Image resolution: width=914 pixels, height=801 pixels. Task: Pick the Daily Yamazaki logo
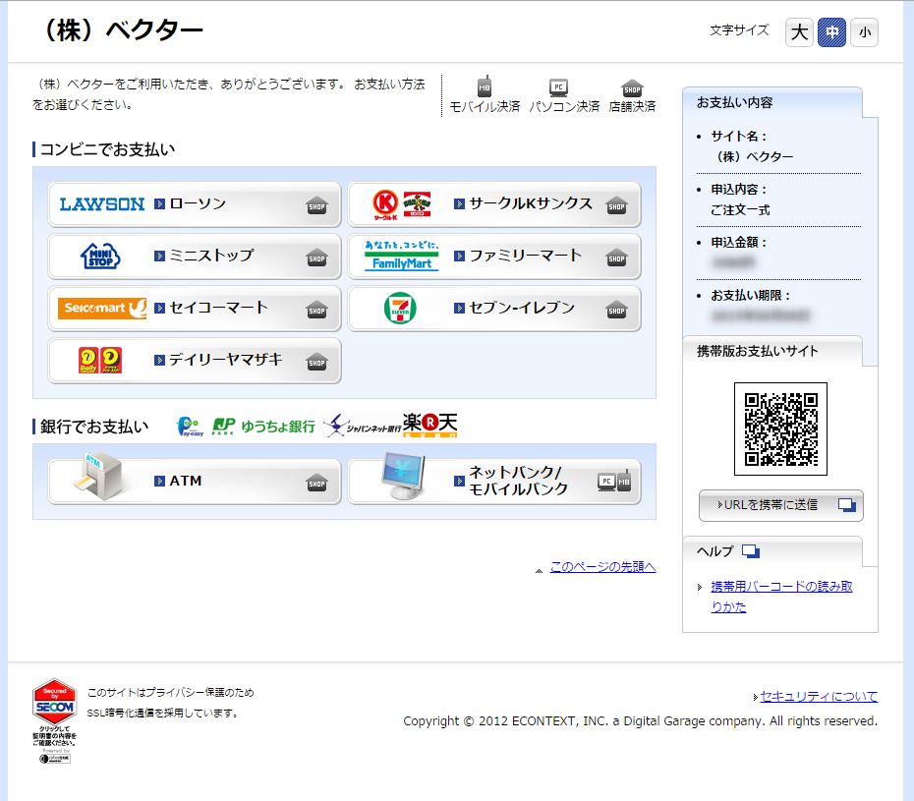click(100, 361)
